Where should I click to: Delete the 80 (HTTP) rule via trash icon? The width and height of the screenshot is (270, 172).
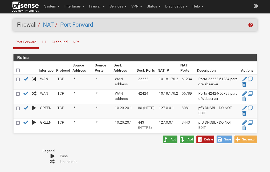coord(244,113)
